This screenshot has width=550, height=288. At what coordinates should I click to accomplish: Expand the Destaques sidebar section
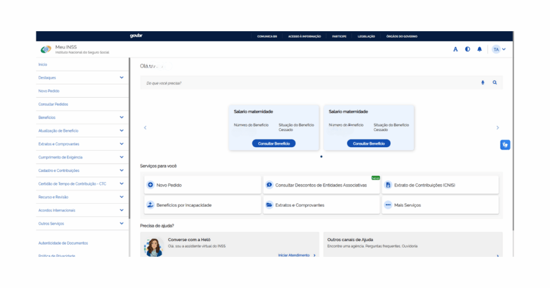click(121, 78)
